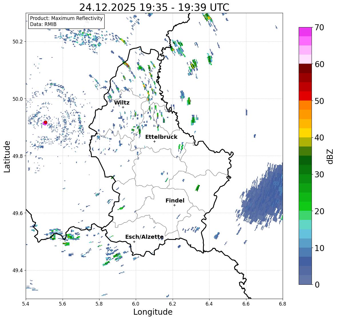Click the 6.6 longitude tick label
Screen dimensions: 337x319
pos(246,304)
